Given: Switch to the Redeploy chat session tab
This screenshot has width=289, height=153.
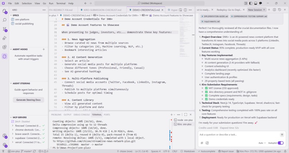Looking at the screenshot, I should [x=229, y=10].
